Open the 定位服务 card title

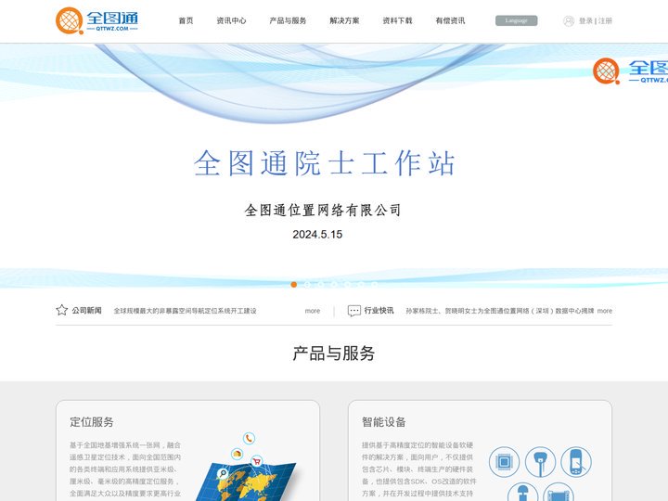[x=92, y=422]
